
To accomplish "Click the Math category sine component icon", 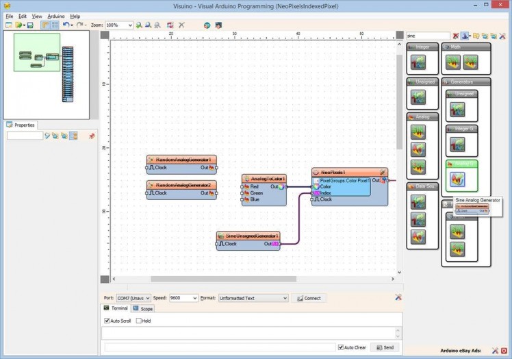I will [453, 63].
